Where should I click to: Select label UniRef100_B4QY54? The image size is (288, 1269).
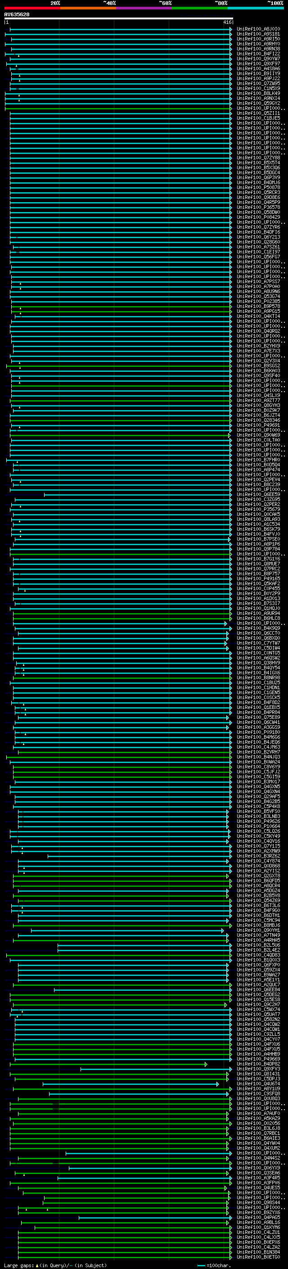[258, 668]
